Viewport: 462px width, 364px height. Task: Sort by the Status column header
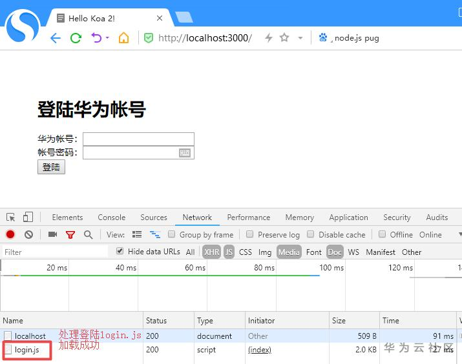169,321
